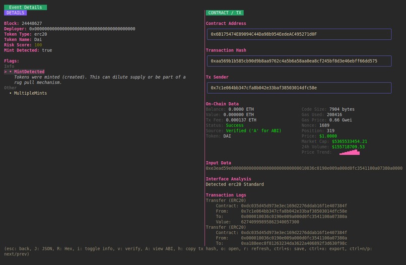Click the Transaction Hash field
Viewport: 406px width, 265px height.
tap(299, 61)
